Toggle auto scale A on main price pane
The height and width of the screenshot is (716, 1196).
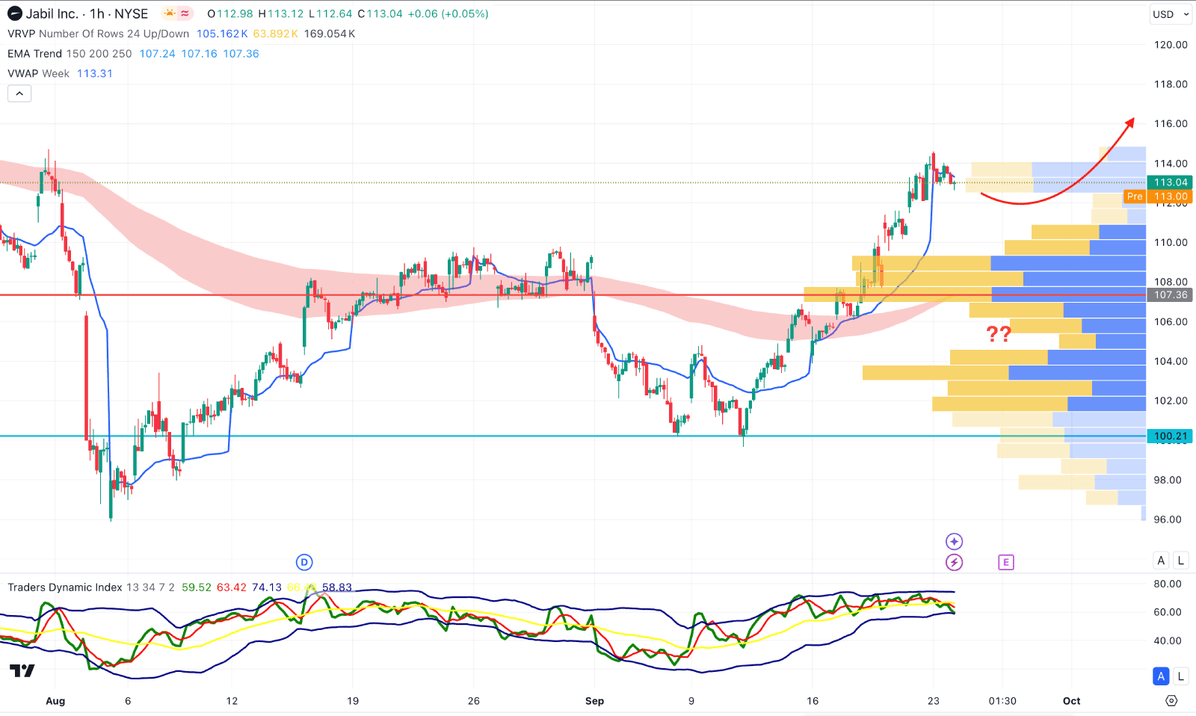click(1161, 561)
